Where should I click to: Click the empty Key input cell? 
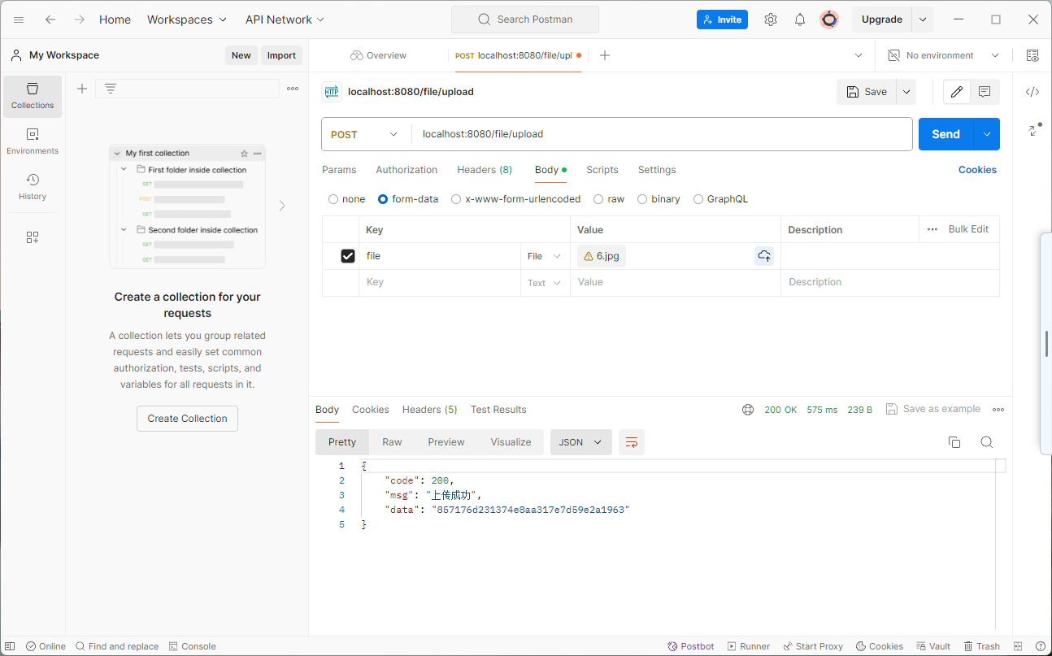440,283
